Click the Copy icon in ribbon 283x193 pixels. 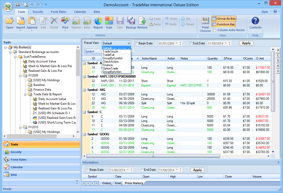point(155,19)
